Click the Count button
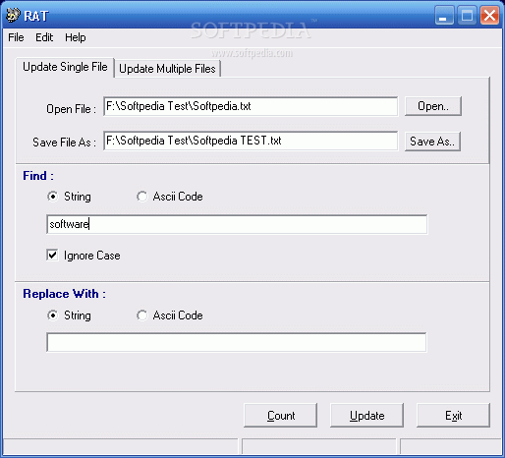Screen dimensions: 505x458 [x=281, y=416]
